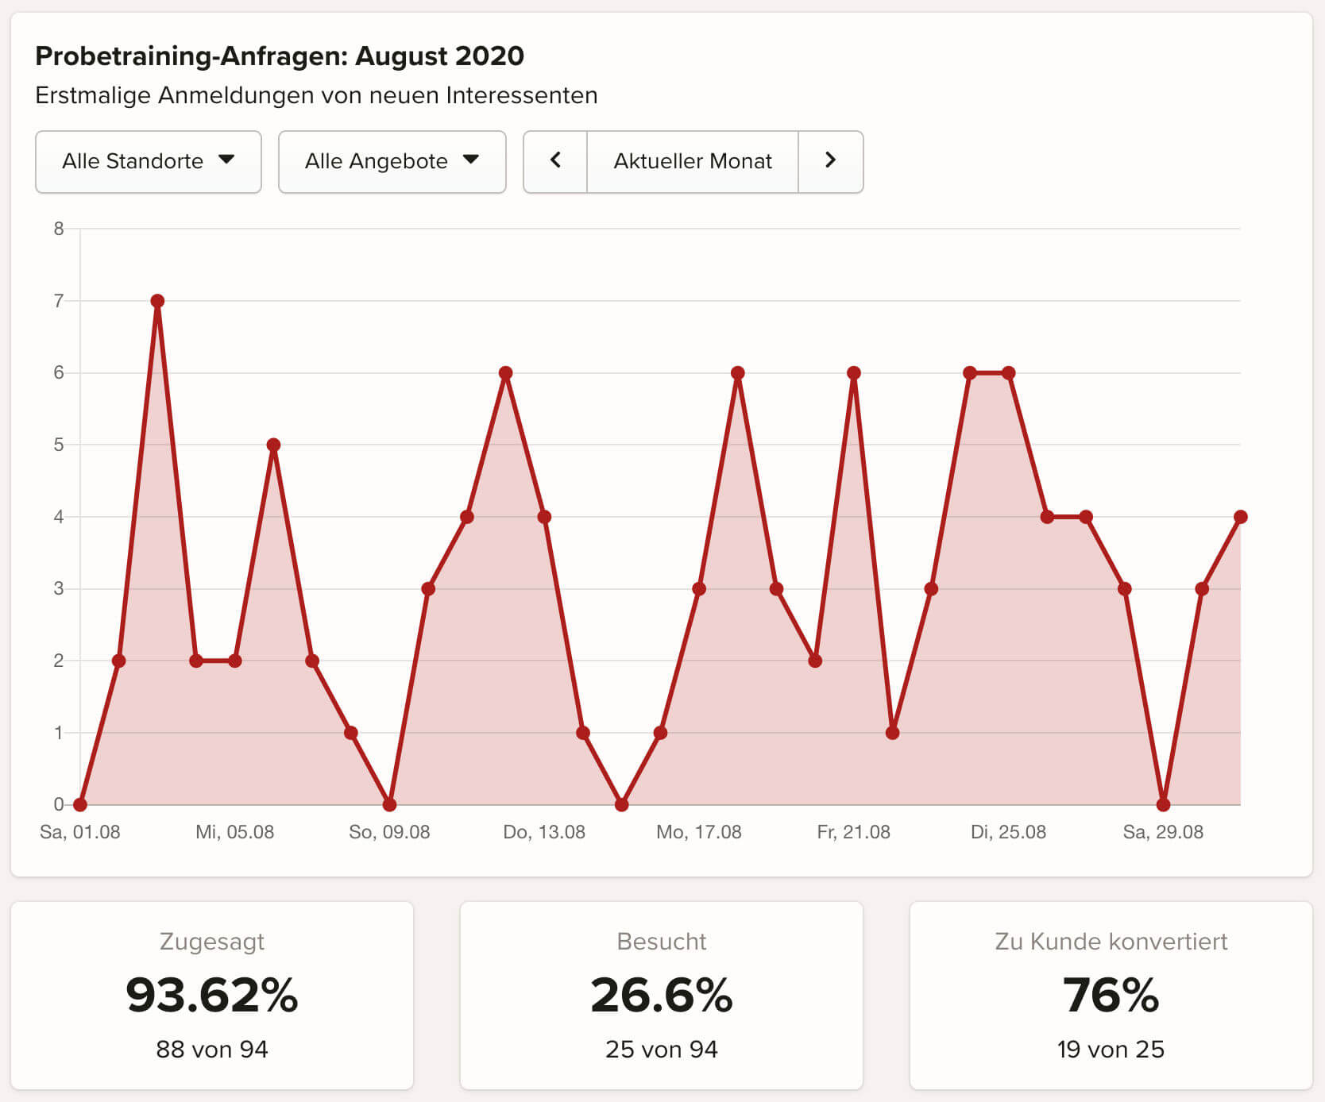Click the Di, 25.08 data point at 6
This screenshot has width=1325, height=1102.
(x=1009, y=373)
